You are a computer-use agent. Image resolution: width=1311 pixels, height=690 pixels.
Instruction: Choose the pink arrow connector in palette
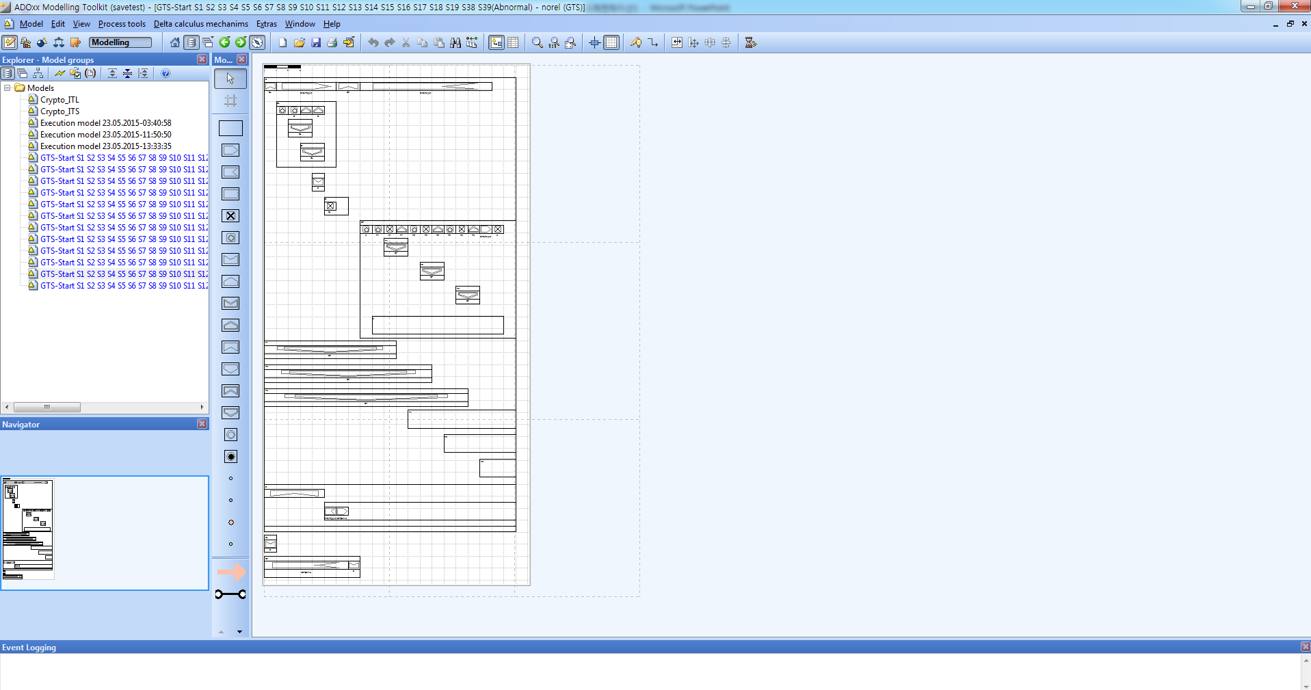tap(231, 571)
